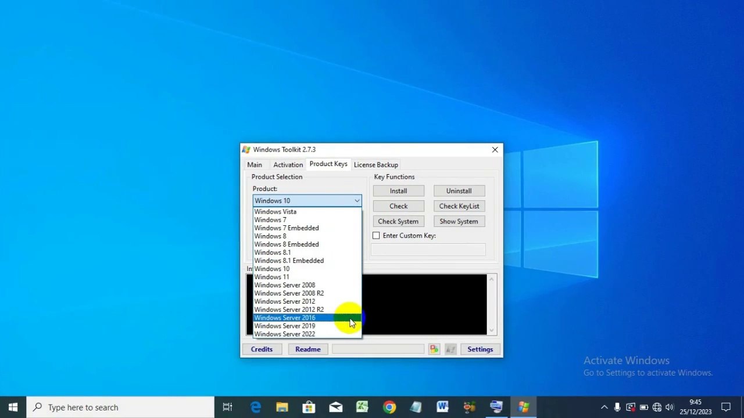The image size is (744, 418).
Task: Click the Windows Toolkit taskbar icon
Action: coord(523,407)
